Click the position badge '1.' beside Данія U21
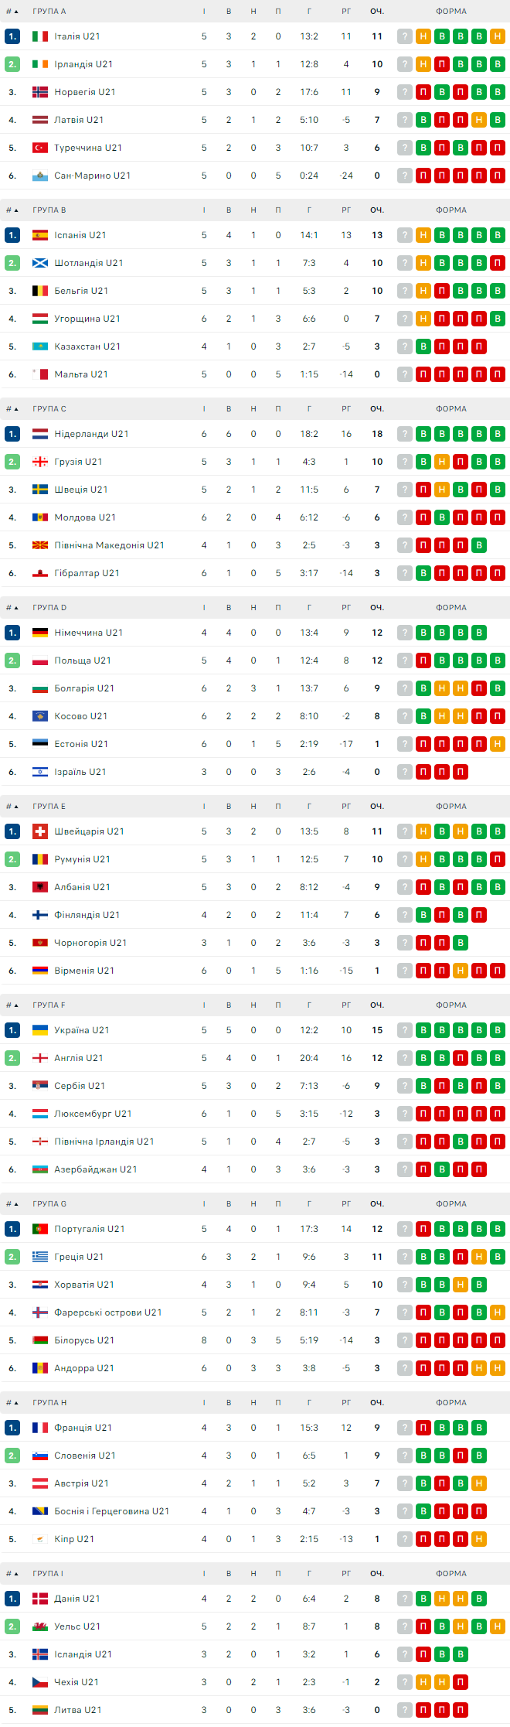 tap(12, 1599)
